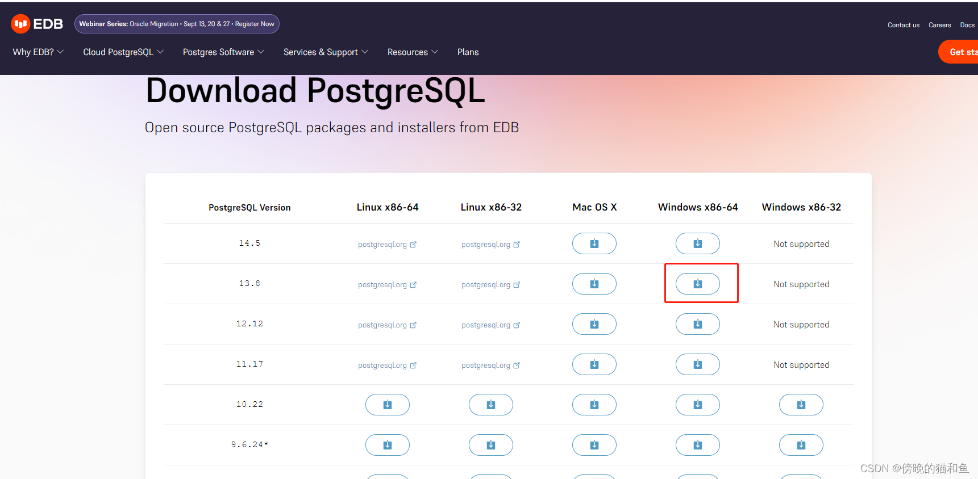
Task: Open the Contact us link
Action: point(904,25)
